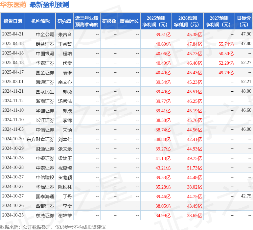This screenshot has width=253, height=230.
Task: Click target price 47.90
Action: (x=246, y=34)
